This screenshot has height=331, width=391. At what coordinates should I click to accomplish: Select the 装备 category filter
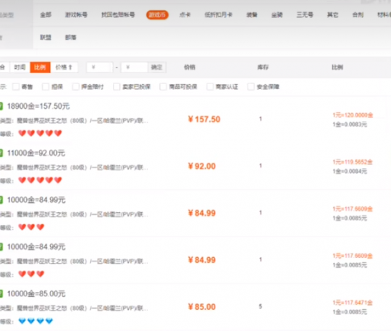[x=252, y=14]
